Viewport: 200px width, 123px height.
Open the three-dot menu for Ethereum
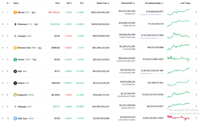coord(196,24)
